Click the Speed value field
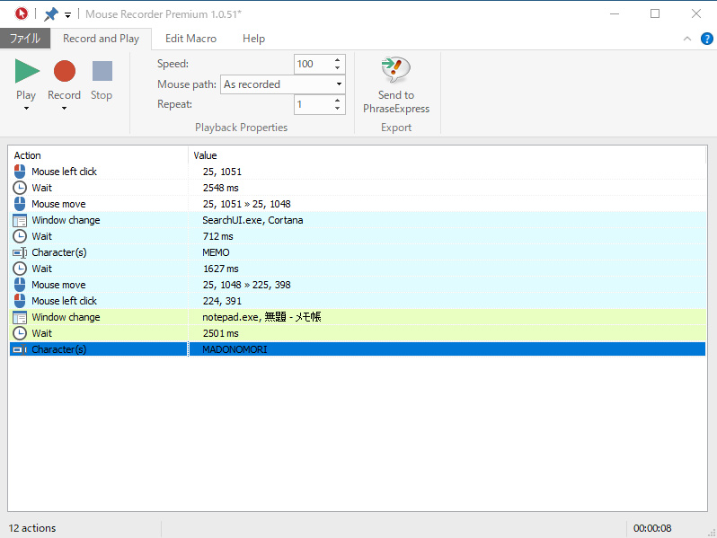This screenshot has height=538, width=717. (313, 64)
